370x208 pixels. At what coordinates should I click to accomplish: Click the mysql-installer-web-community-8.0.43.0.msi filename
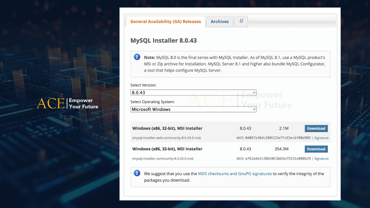pos(166,138)
